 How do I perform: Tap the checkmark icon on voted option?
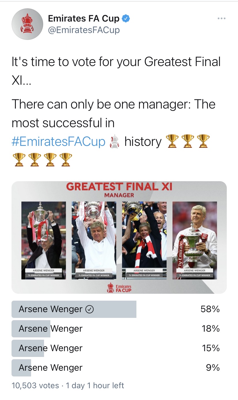[x=90, y=309]
